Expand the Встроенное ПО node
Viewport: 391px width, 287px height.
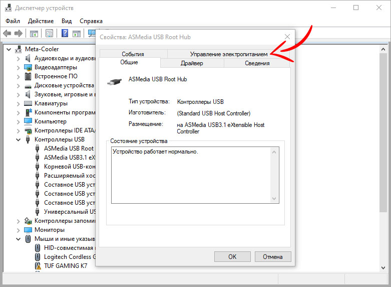[18, 77]
